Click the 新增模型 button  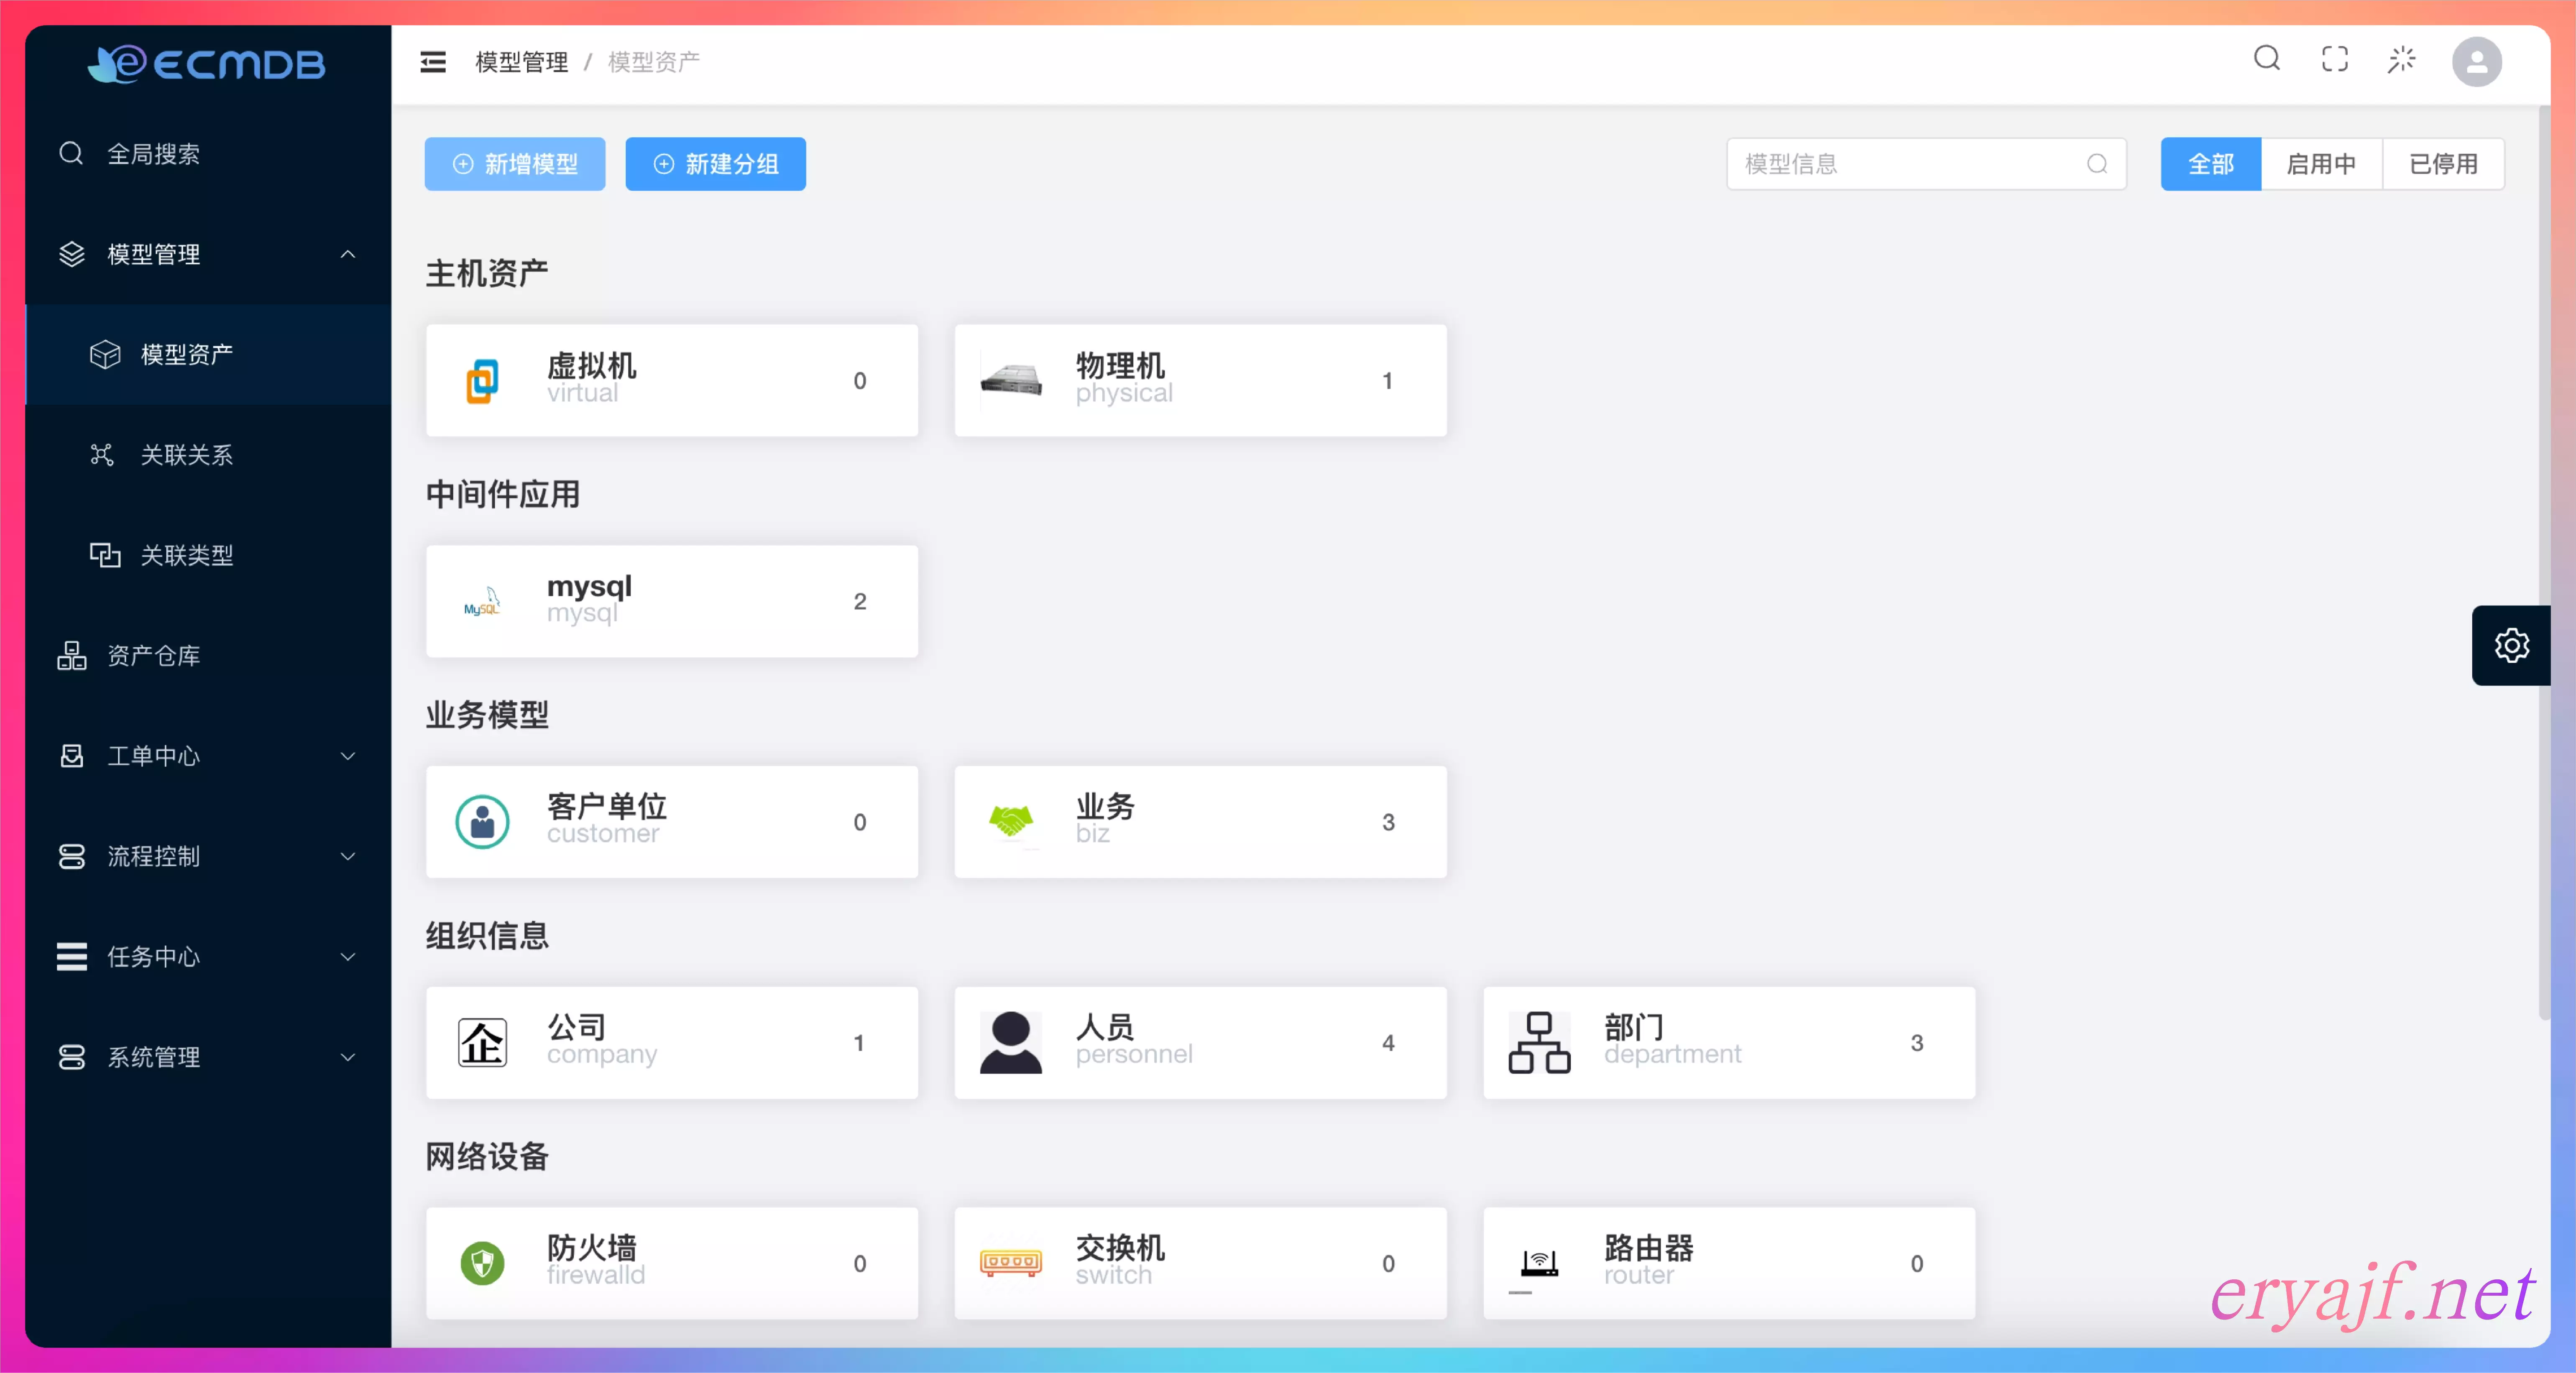click(x=515, y=164)
